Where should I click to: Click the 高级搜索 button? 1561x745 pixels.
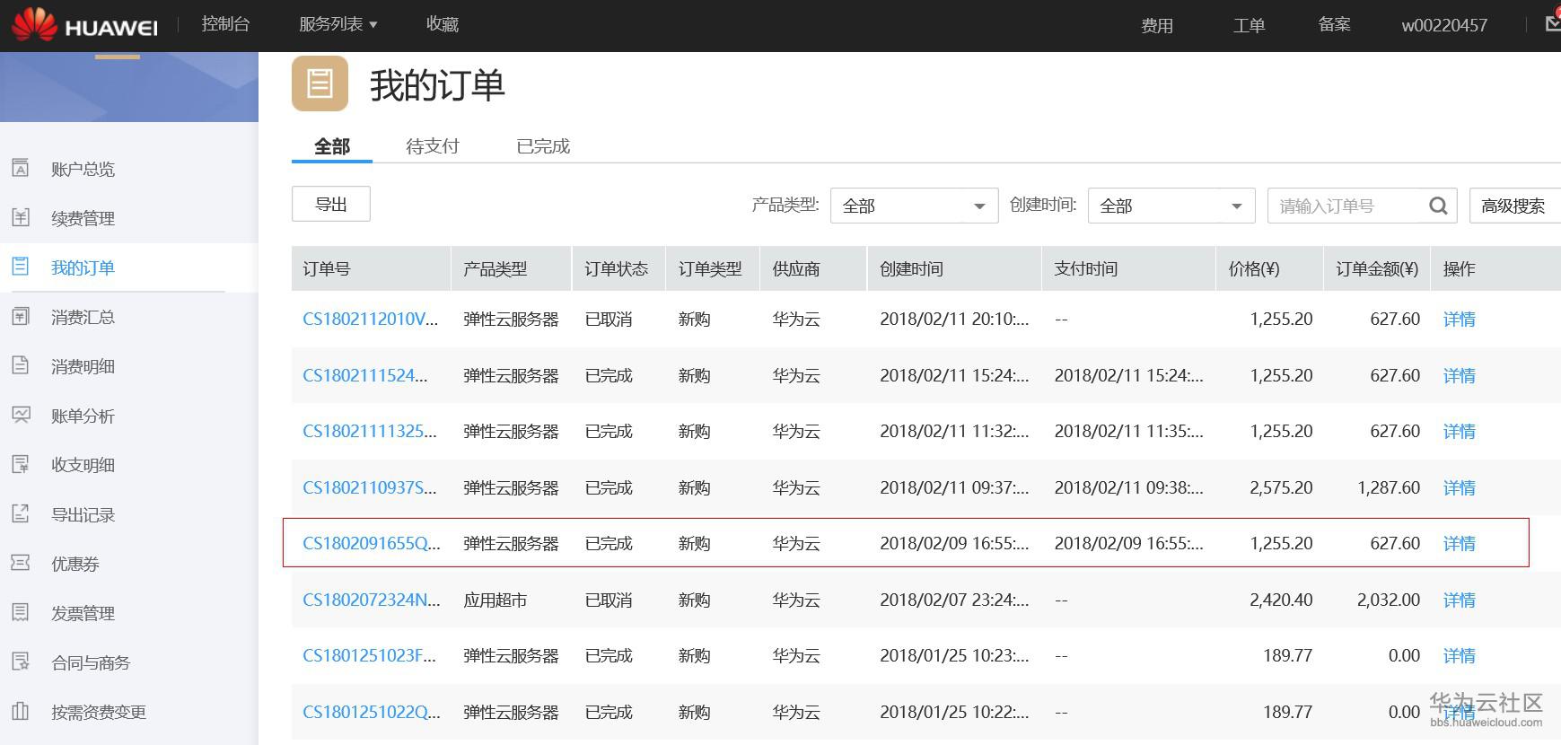[1514, 206]
